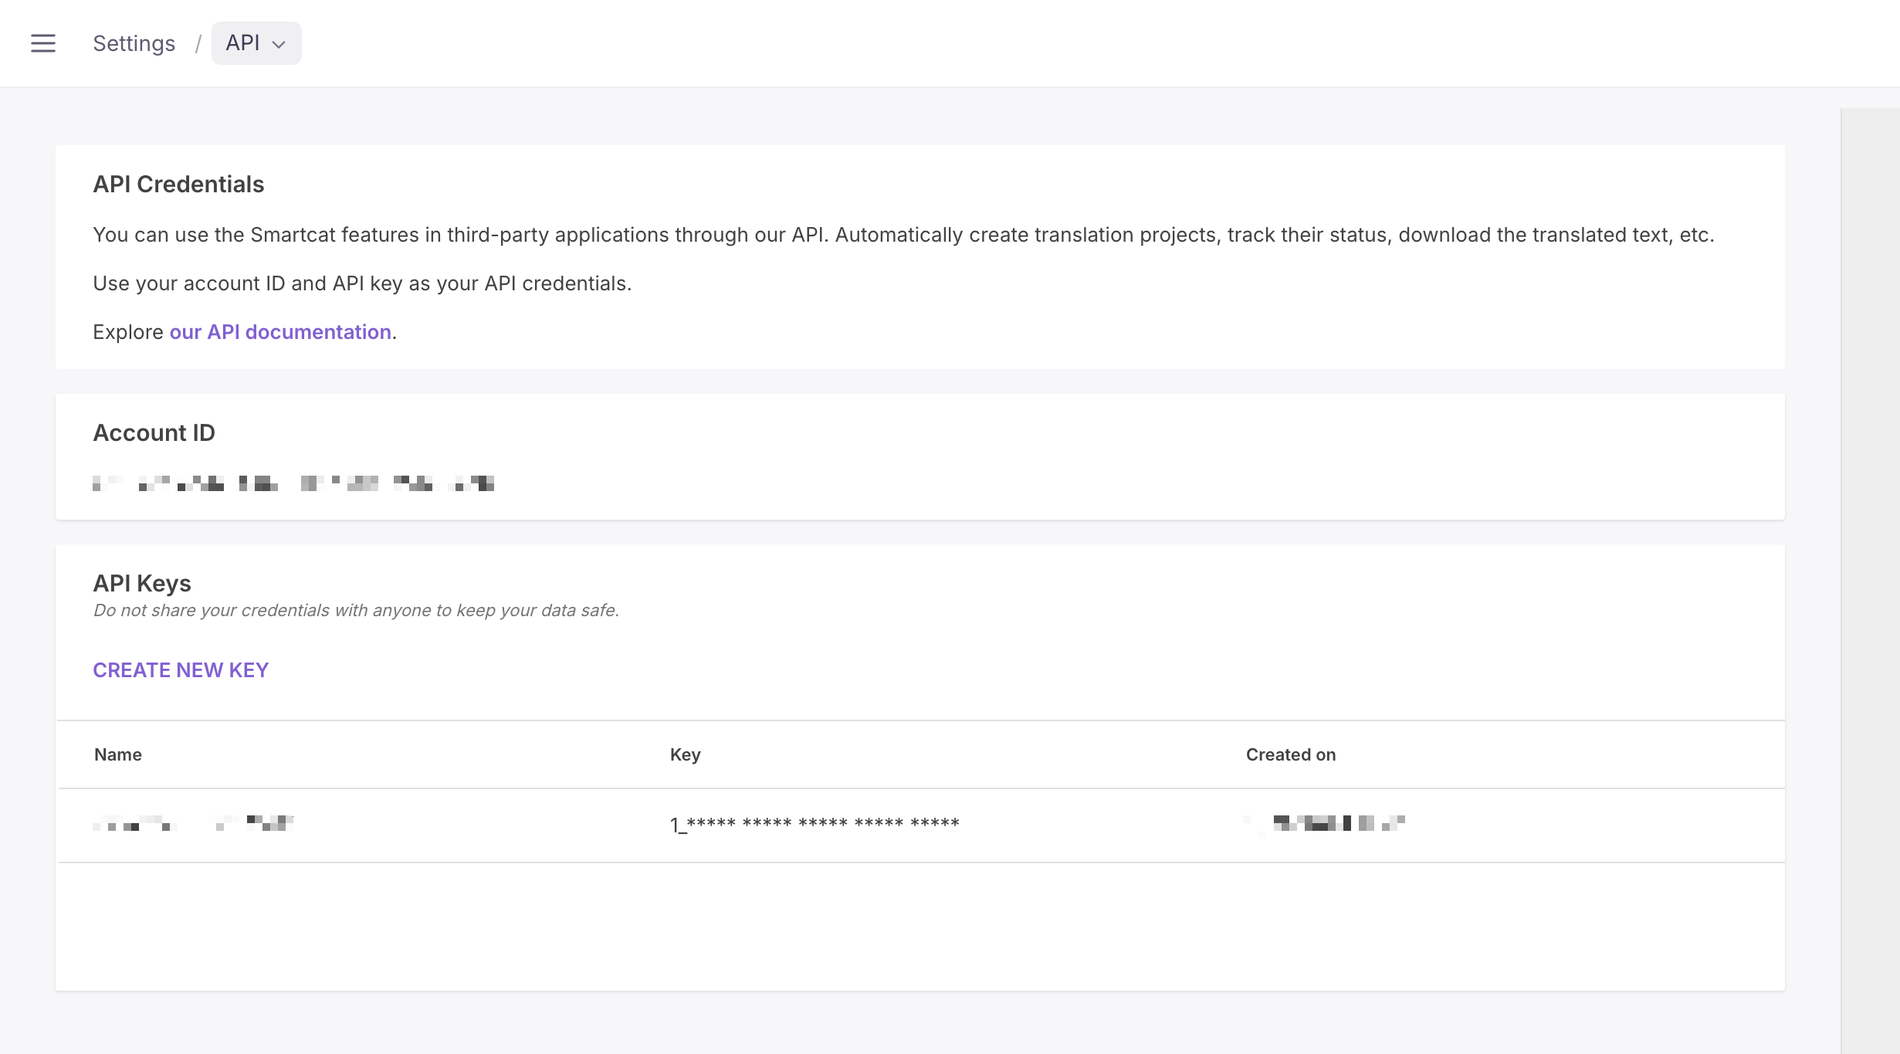Click the API key name cell
The height and width of the screenshot is (1054, 1900).
(x=193, y=823)
